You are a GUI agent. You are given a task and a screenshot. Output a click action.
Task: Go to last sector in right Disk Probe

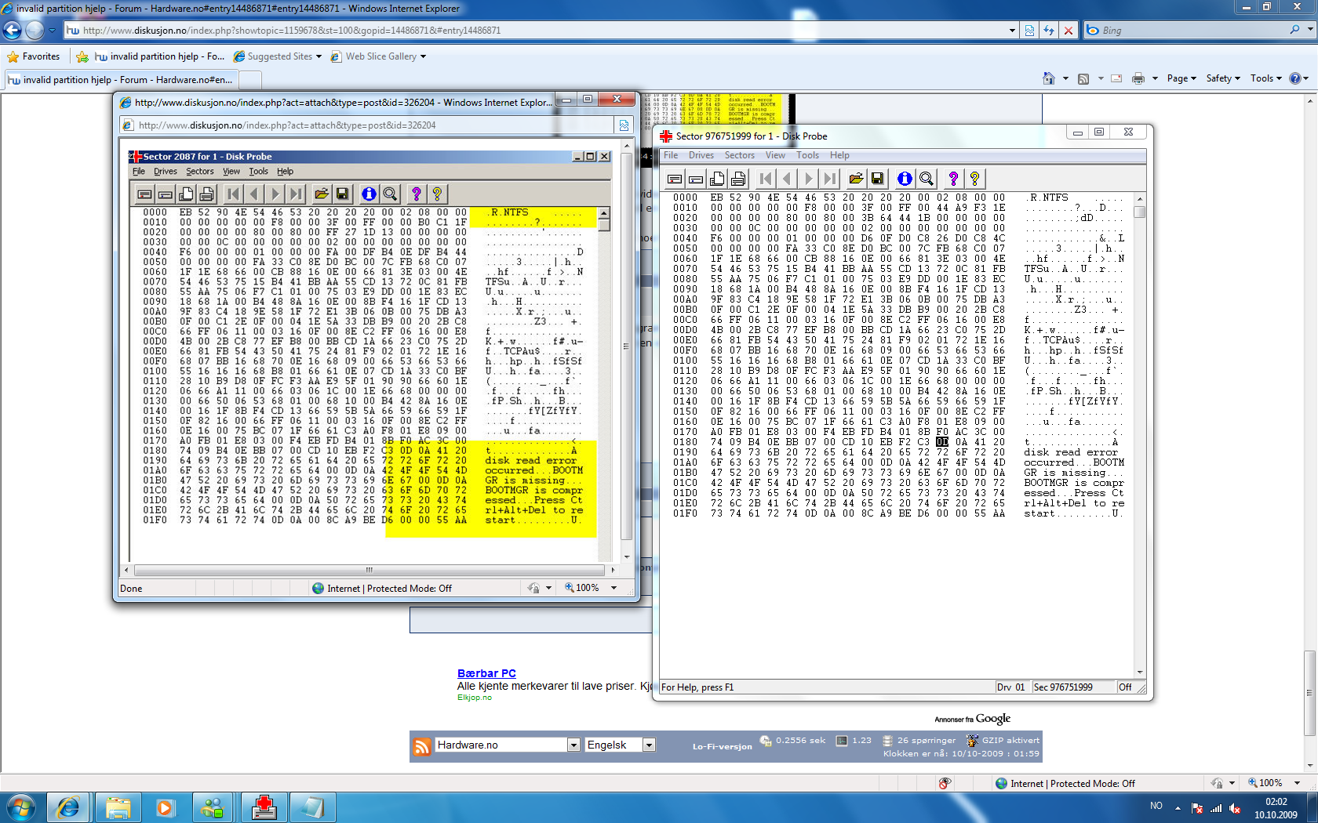click(830, 179)
